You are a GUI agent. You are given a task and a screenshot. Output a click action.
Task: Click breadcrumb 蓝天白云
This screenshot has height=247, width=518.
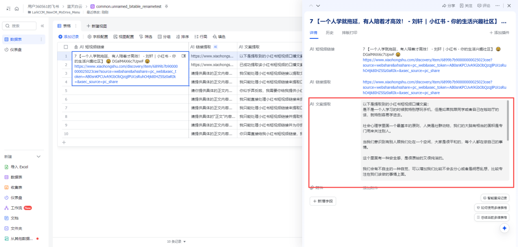(75, 6)
